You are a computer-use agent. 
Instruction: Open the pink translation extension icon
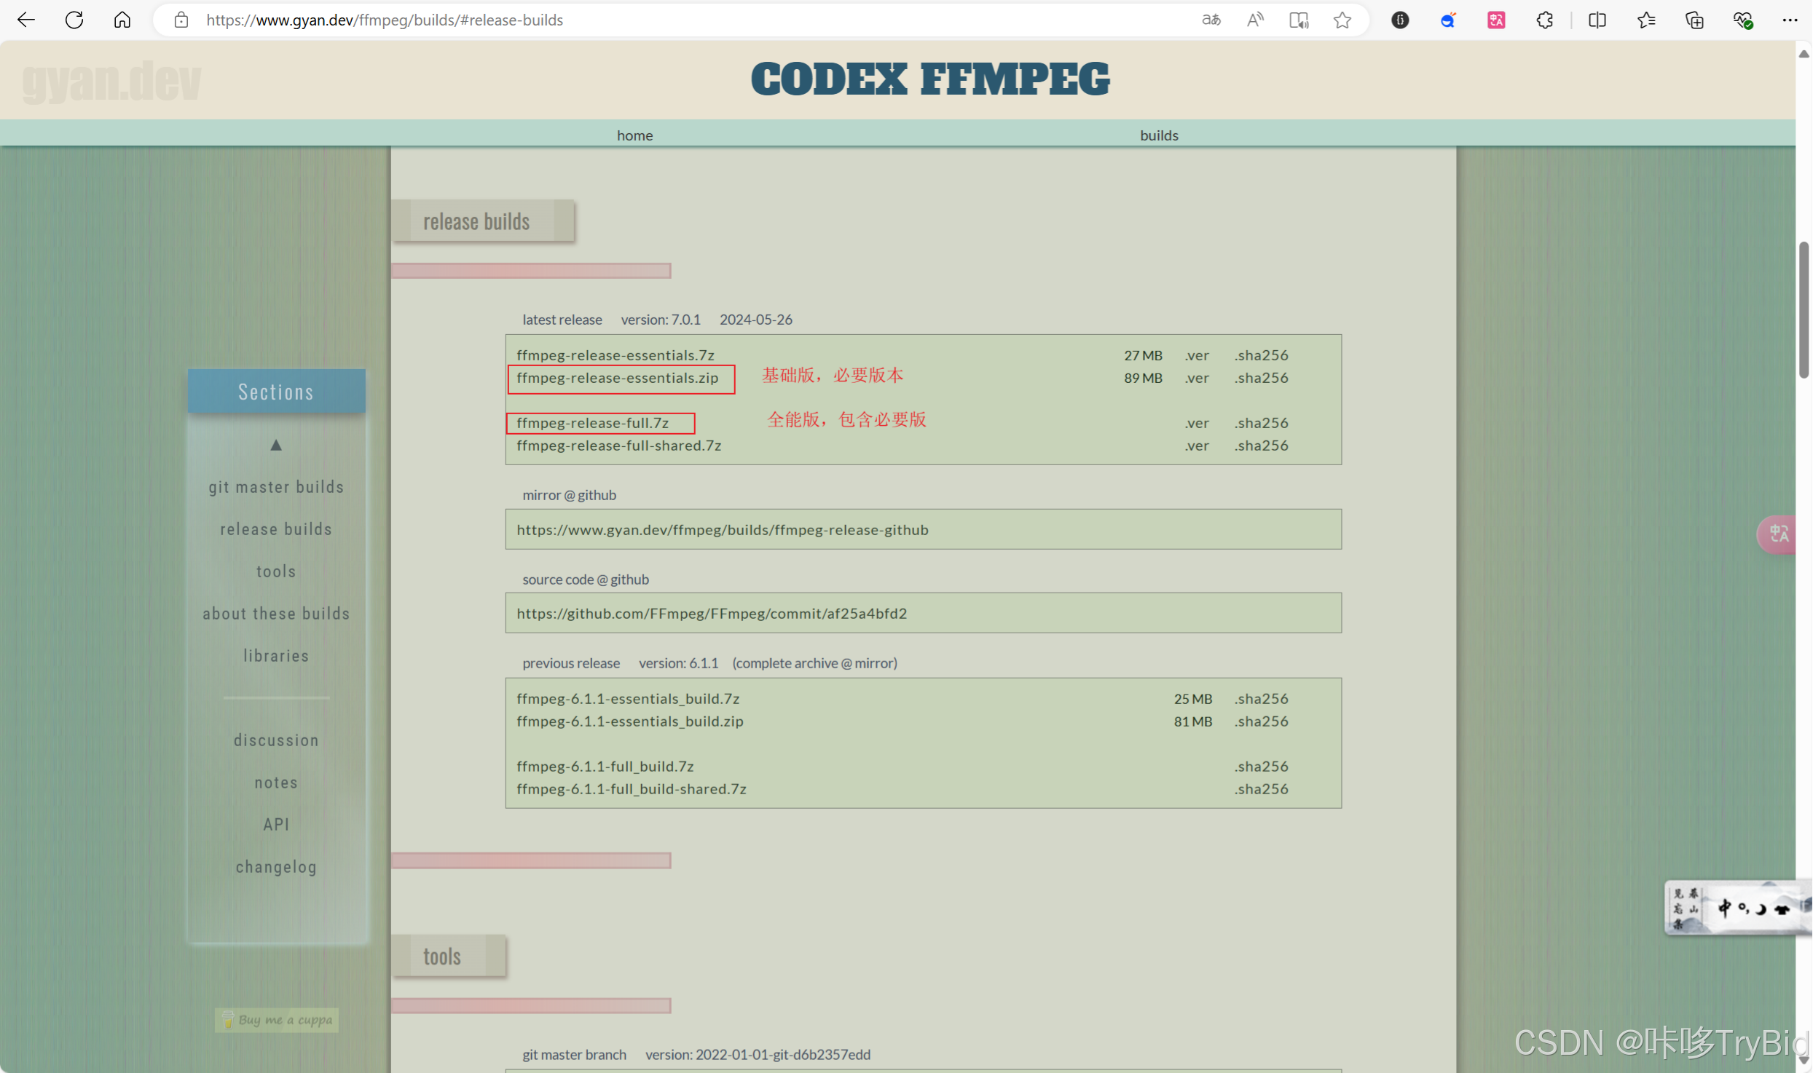click(1496, 20)
